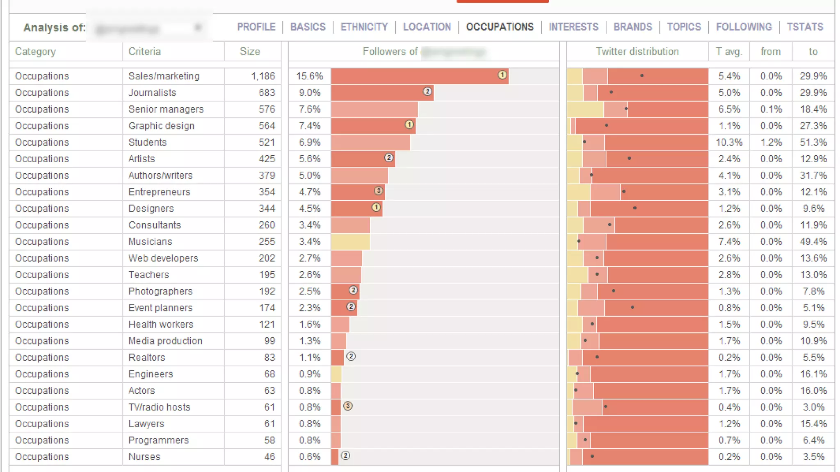Click badge 1 on Sales/marketing bar

tap(502, 75)
